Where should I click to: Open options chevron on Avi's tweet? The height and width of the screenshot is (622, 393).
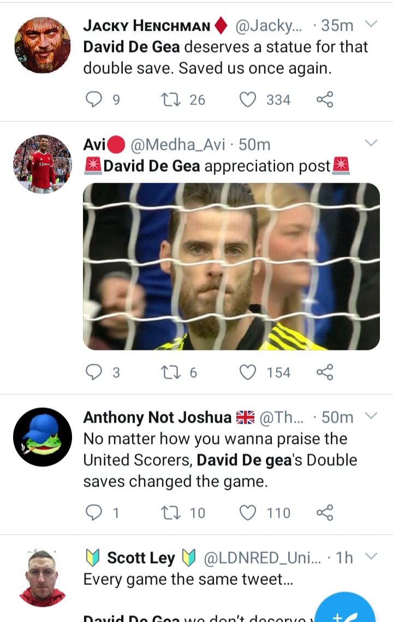click(x=371, y=143)
